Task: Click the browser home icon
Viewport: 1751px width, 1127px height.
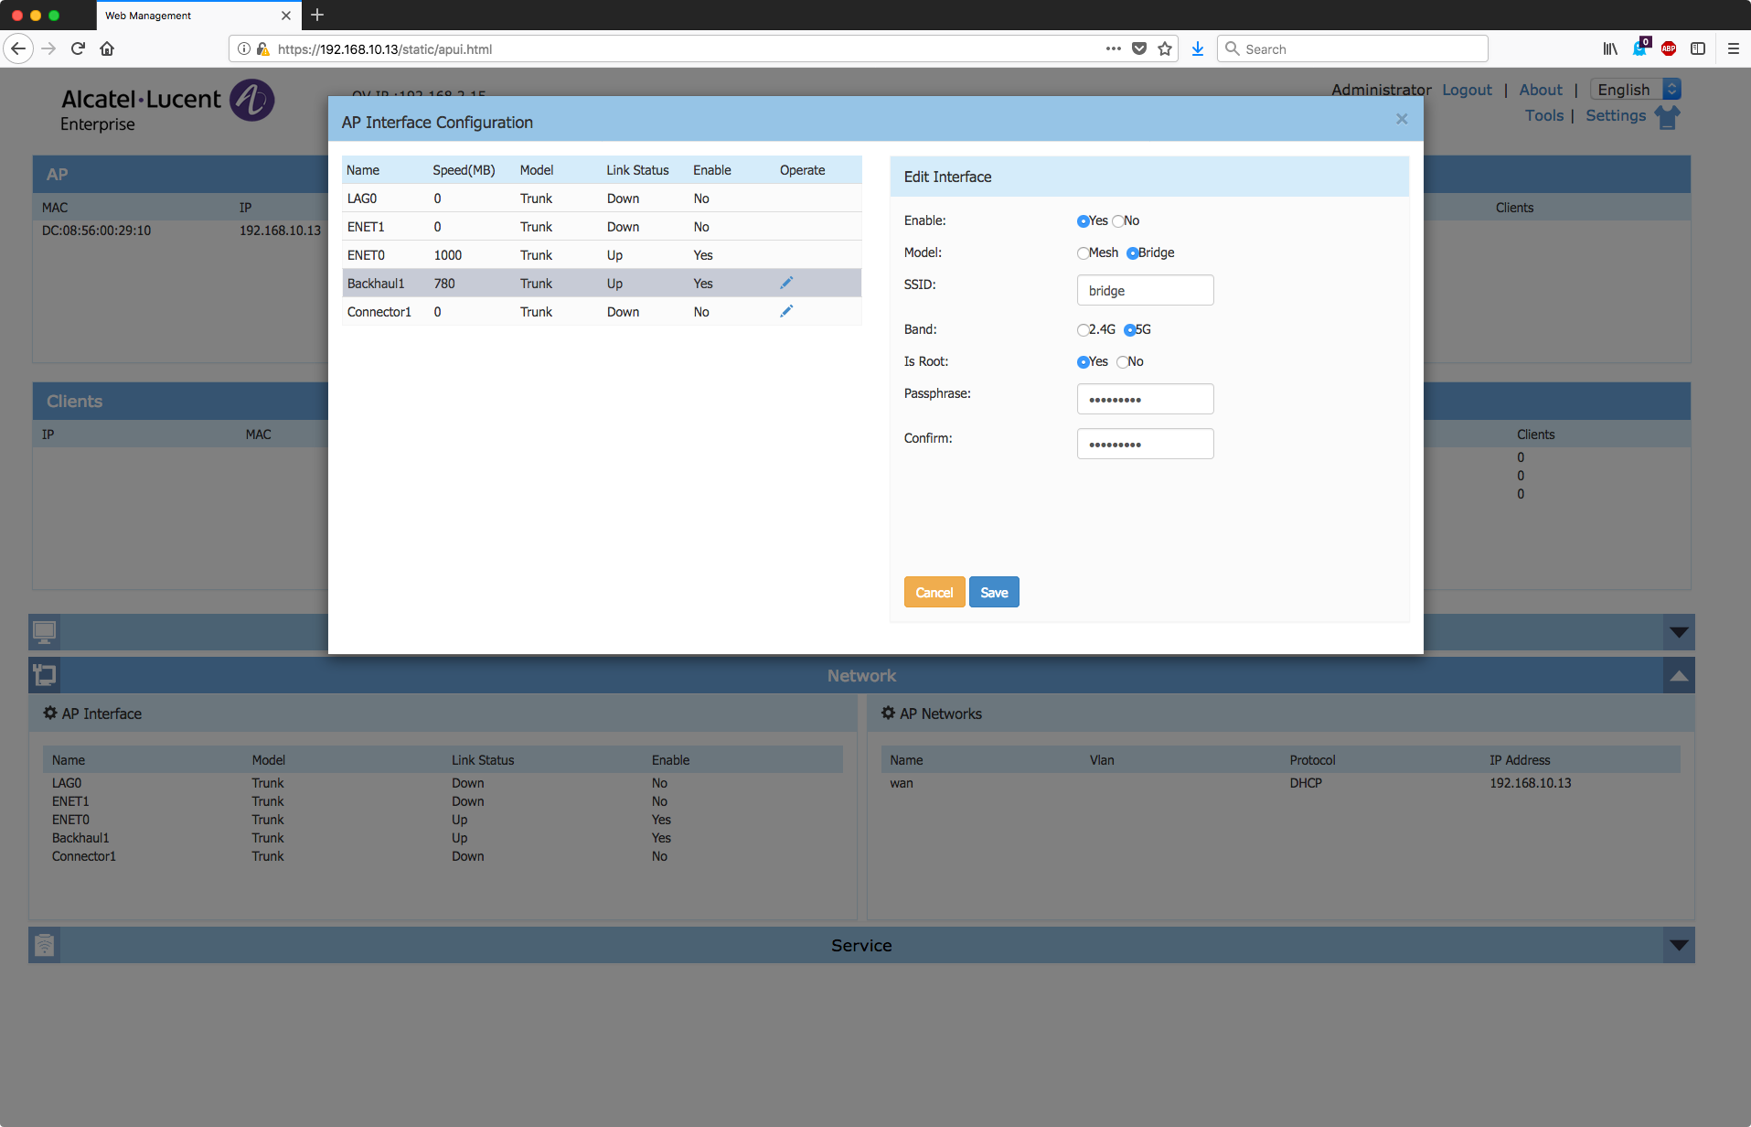Action: point(107,49)
